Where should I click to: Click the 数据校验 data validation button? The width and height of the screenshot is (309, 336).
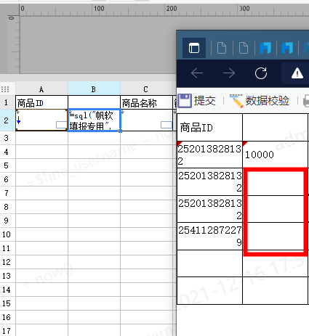[260, 101]
